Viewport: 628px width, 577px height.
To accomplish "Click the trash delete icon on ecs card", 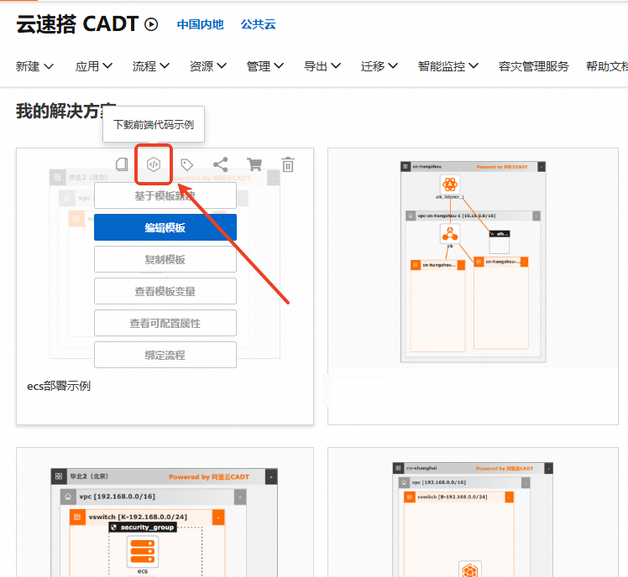I will click(288, 164).
